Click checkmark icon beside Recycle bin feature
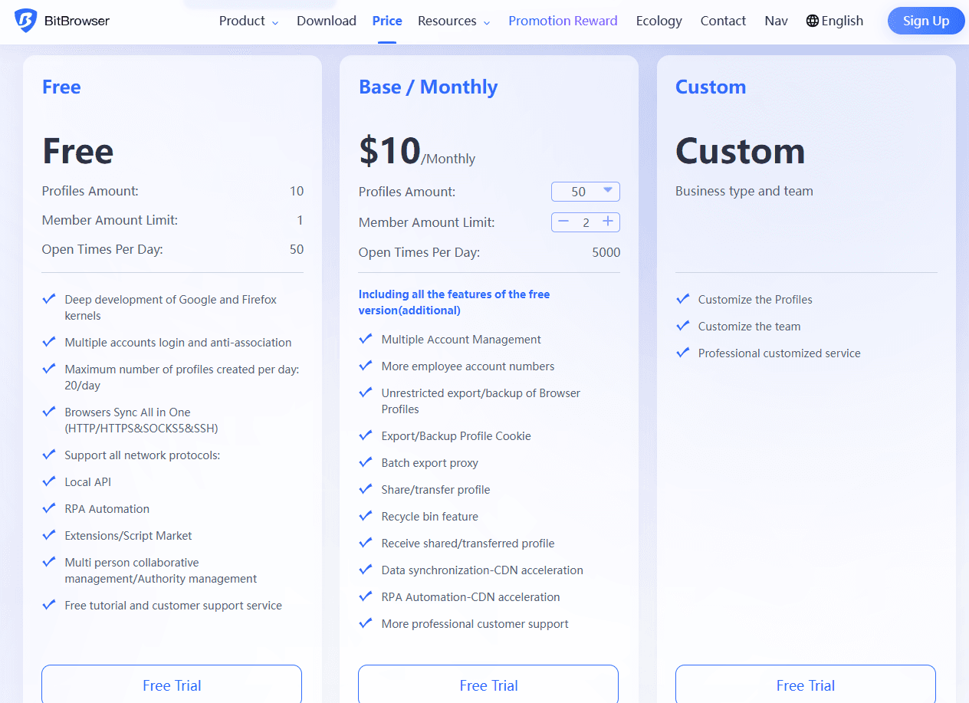 pyautogui.click(x=366, y=516)
